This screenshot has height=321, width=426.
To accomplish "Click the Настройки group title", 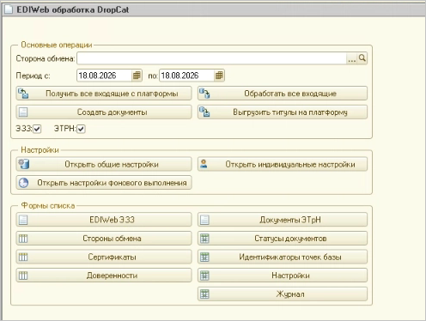I will click(x=40, y=150).
